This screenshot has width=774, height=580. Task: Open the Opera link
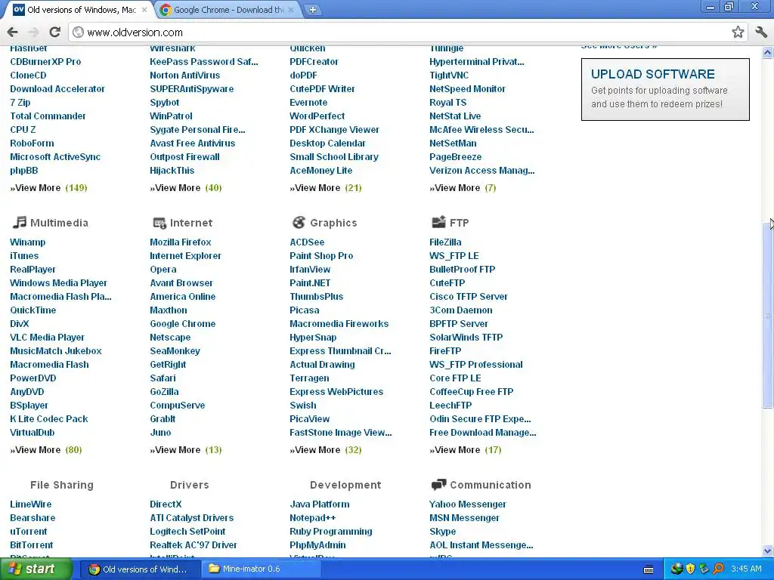tap(163, 270)
